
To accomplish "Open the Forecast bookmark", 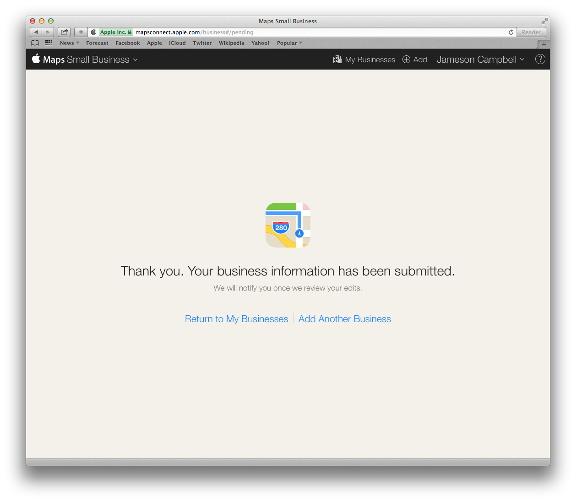I will coord(97,43).
